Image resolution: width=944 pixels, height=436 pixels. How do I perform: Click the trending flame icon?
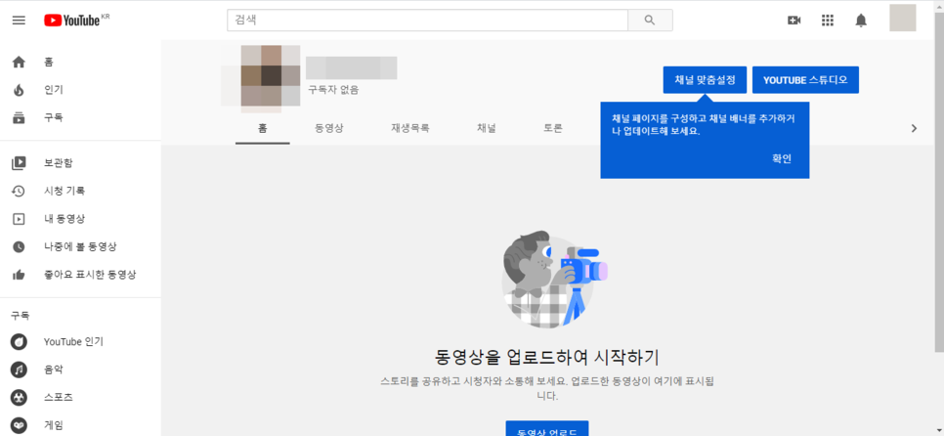[x=19, y=90]
